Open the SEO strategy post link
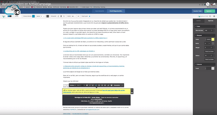Viewport: 217px width, 115px height. [x=85, y=38]
